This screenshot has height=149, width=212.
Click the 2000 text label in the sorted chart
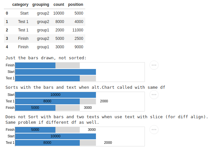click(104, 101)
